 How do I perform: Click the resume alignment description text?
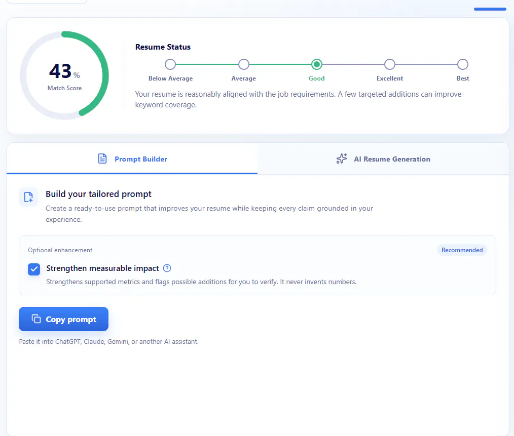(298, 99)
